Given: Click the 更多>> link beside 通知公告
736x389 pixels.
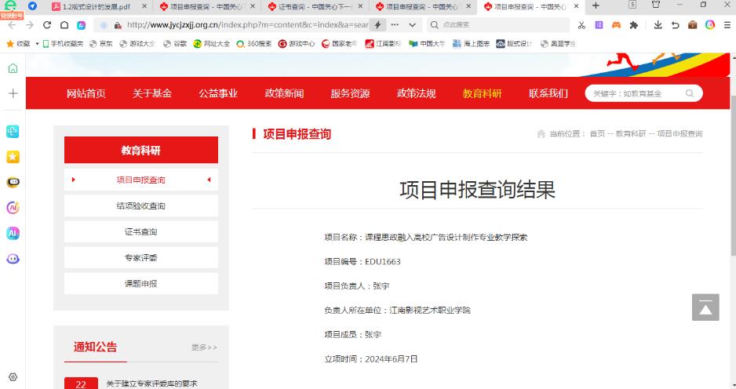Looking at the screenshot, I should point(204,347).
